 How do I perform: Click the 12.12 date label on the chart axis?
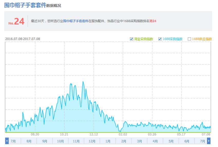click(x=94, y=134)
